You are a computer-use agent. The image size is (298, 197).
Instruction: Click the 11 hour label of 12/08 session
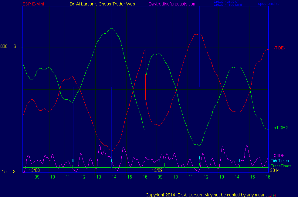(68, 177)
